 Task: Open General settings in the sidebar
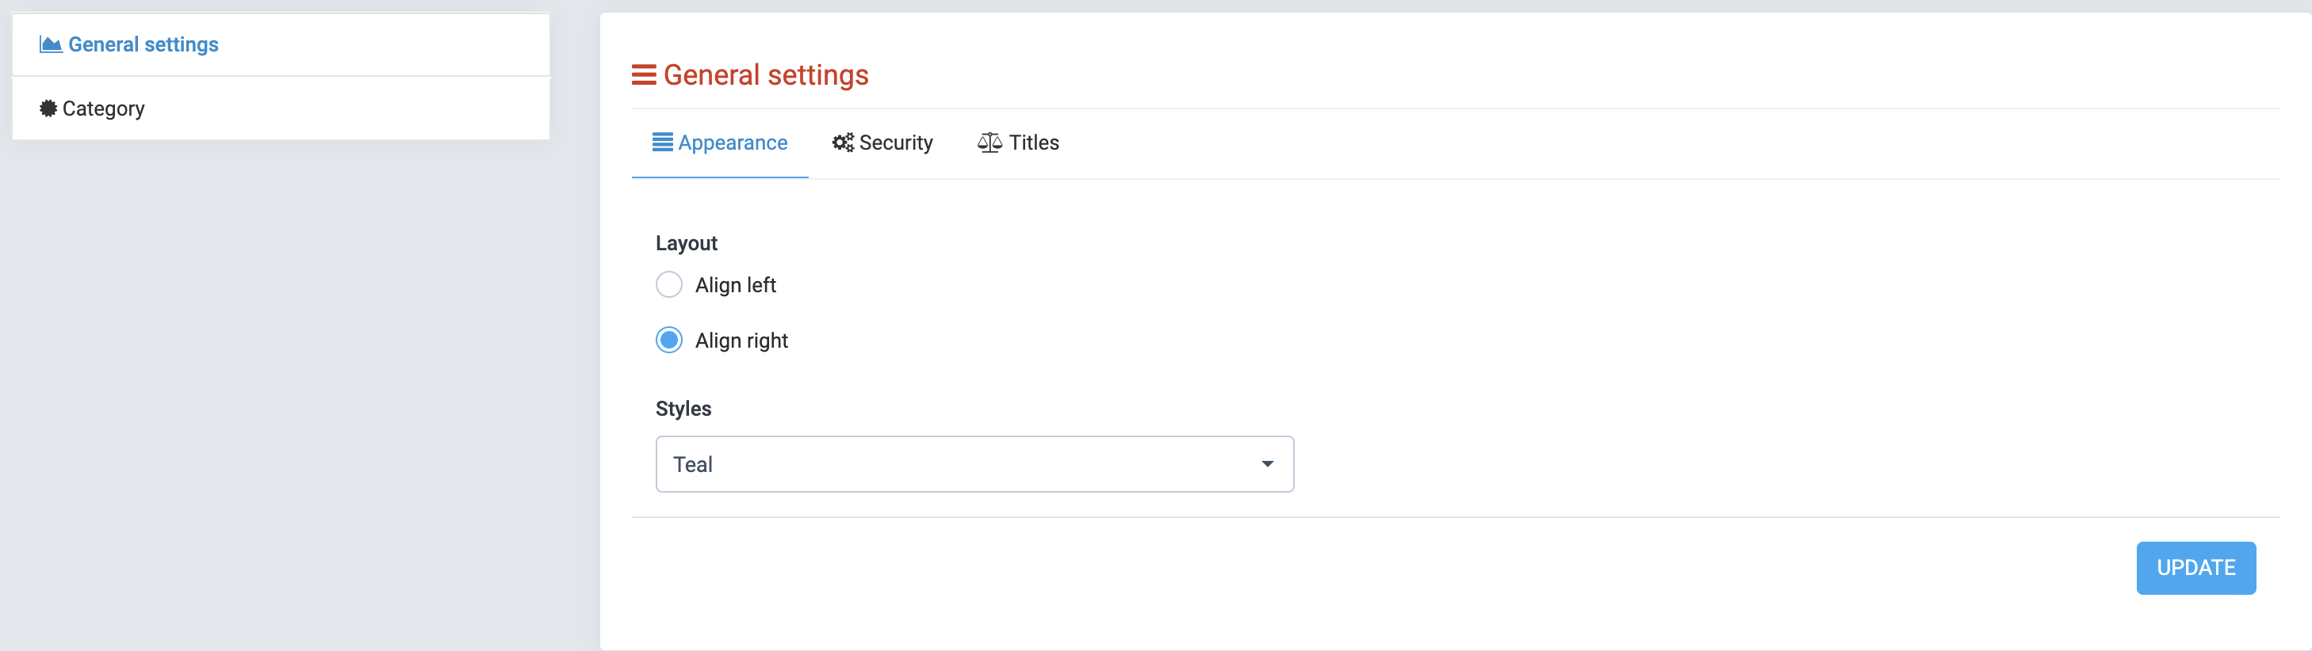point(144,45)
